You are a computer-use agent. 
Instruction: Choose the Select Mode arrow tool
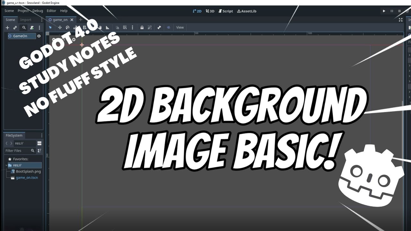pos(50,28)
